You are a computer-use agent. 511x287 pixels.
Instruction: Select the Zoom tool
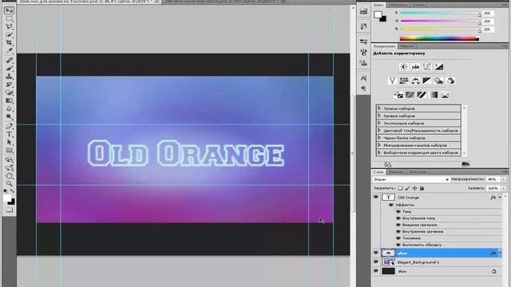[9, 184]
